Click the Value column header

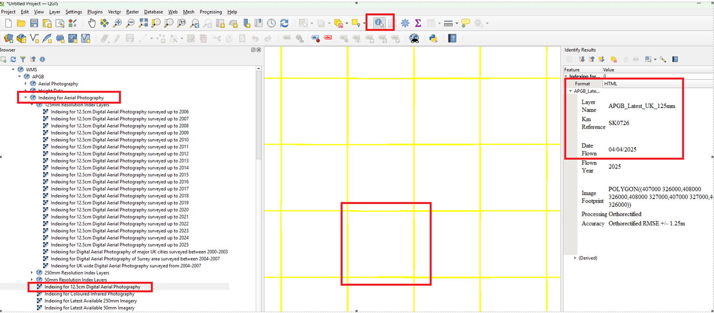click(658, 70)
